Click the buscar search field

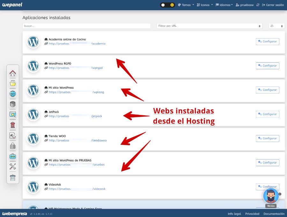click(x=86, y=26)
